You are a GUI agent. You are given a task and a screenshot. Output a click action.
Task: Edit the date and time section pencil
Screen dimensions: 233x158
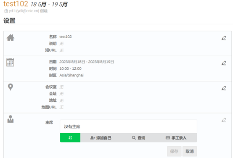coord(224,63)
